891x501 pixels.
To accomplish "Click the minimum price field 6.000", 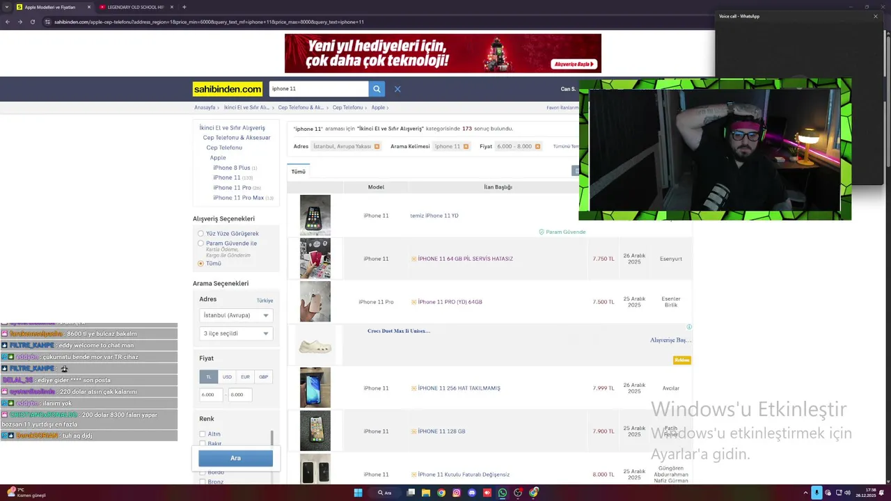I will 212,395.
